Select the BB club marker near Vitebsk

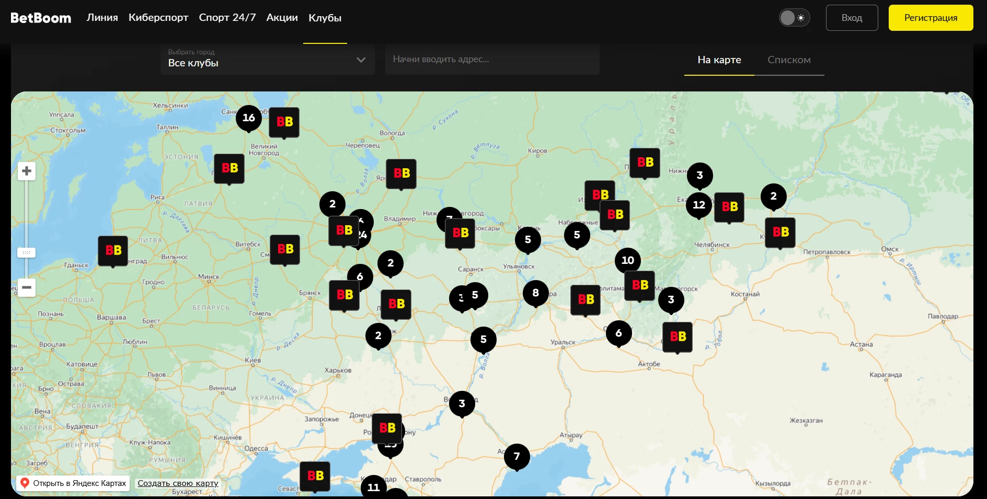(x=285, y=249)
